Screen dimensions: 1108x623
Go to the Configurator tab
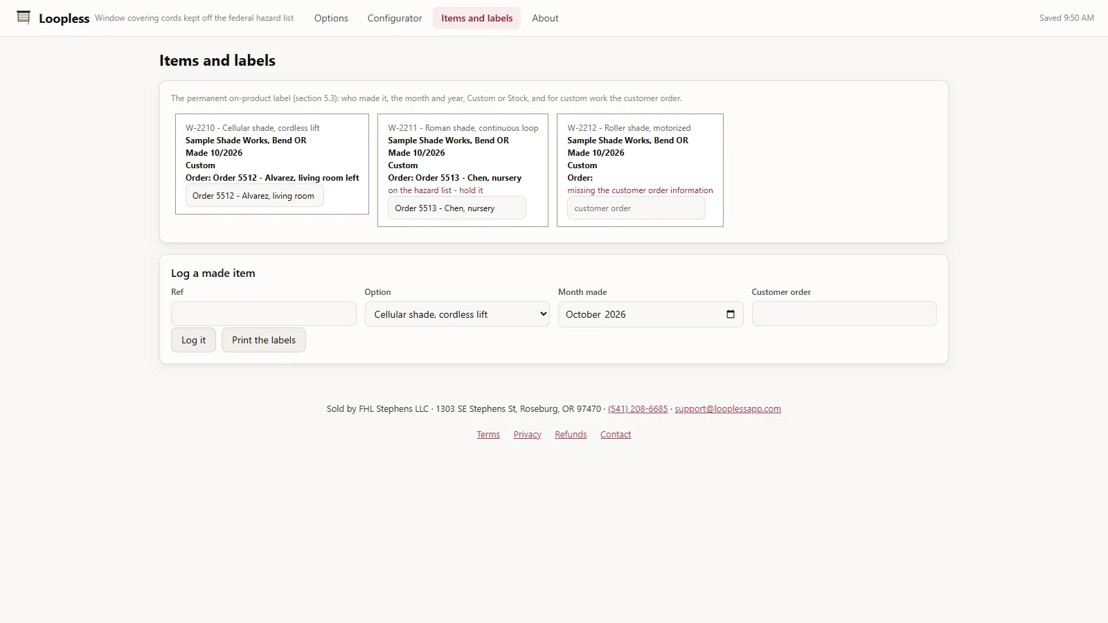(x=395, y=18)
